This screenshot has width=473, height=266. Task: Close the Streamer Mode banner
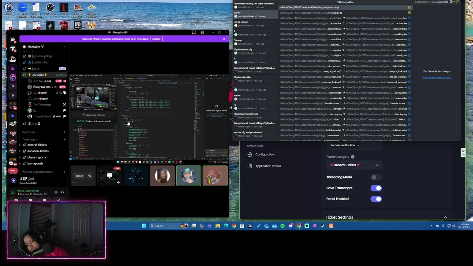(224, 39)
